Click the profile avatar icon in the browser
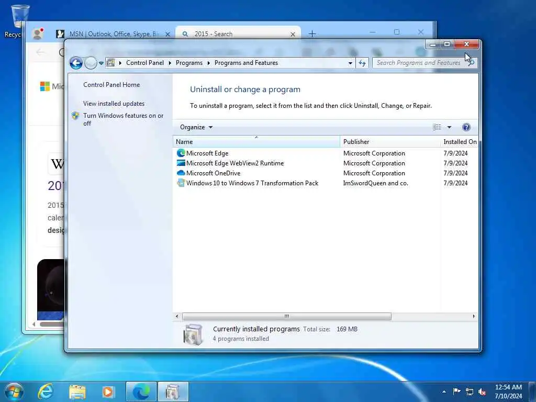 38,33
